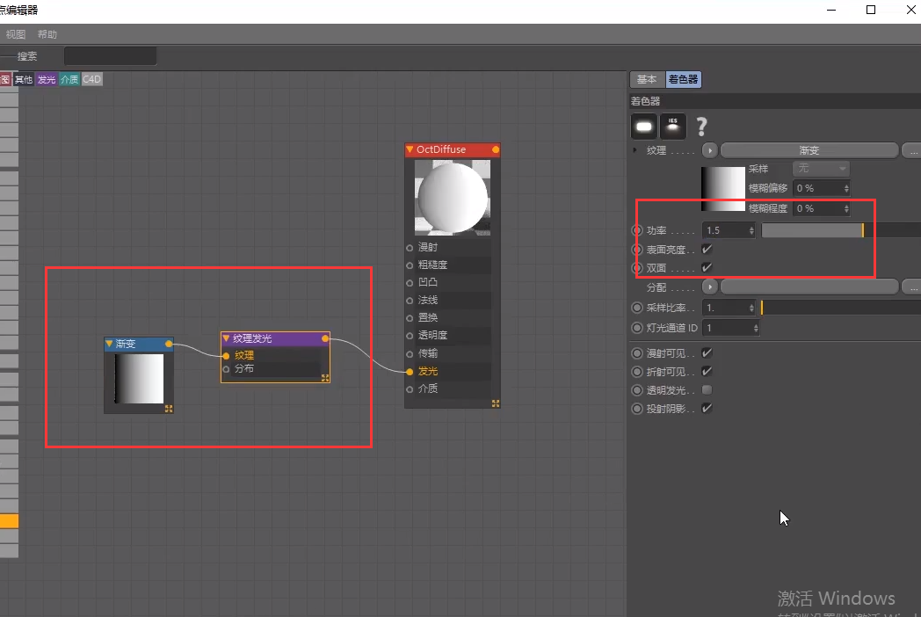This screenshot has width=921, height=617.
Task: Filter nodes by the 发光 category
Action: tap(47, 79)
